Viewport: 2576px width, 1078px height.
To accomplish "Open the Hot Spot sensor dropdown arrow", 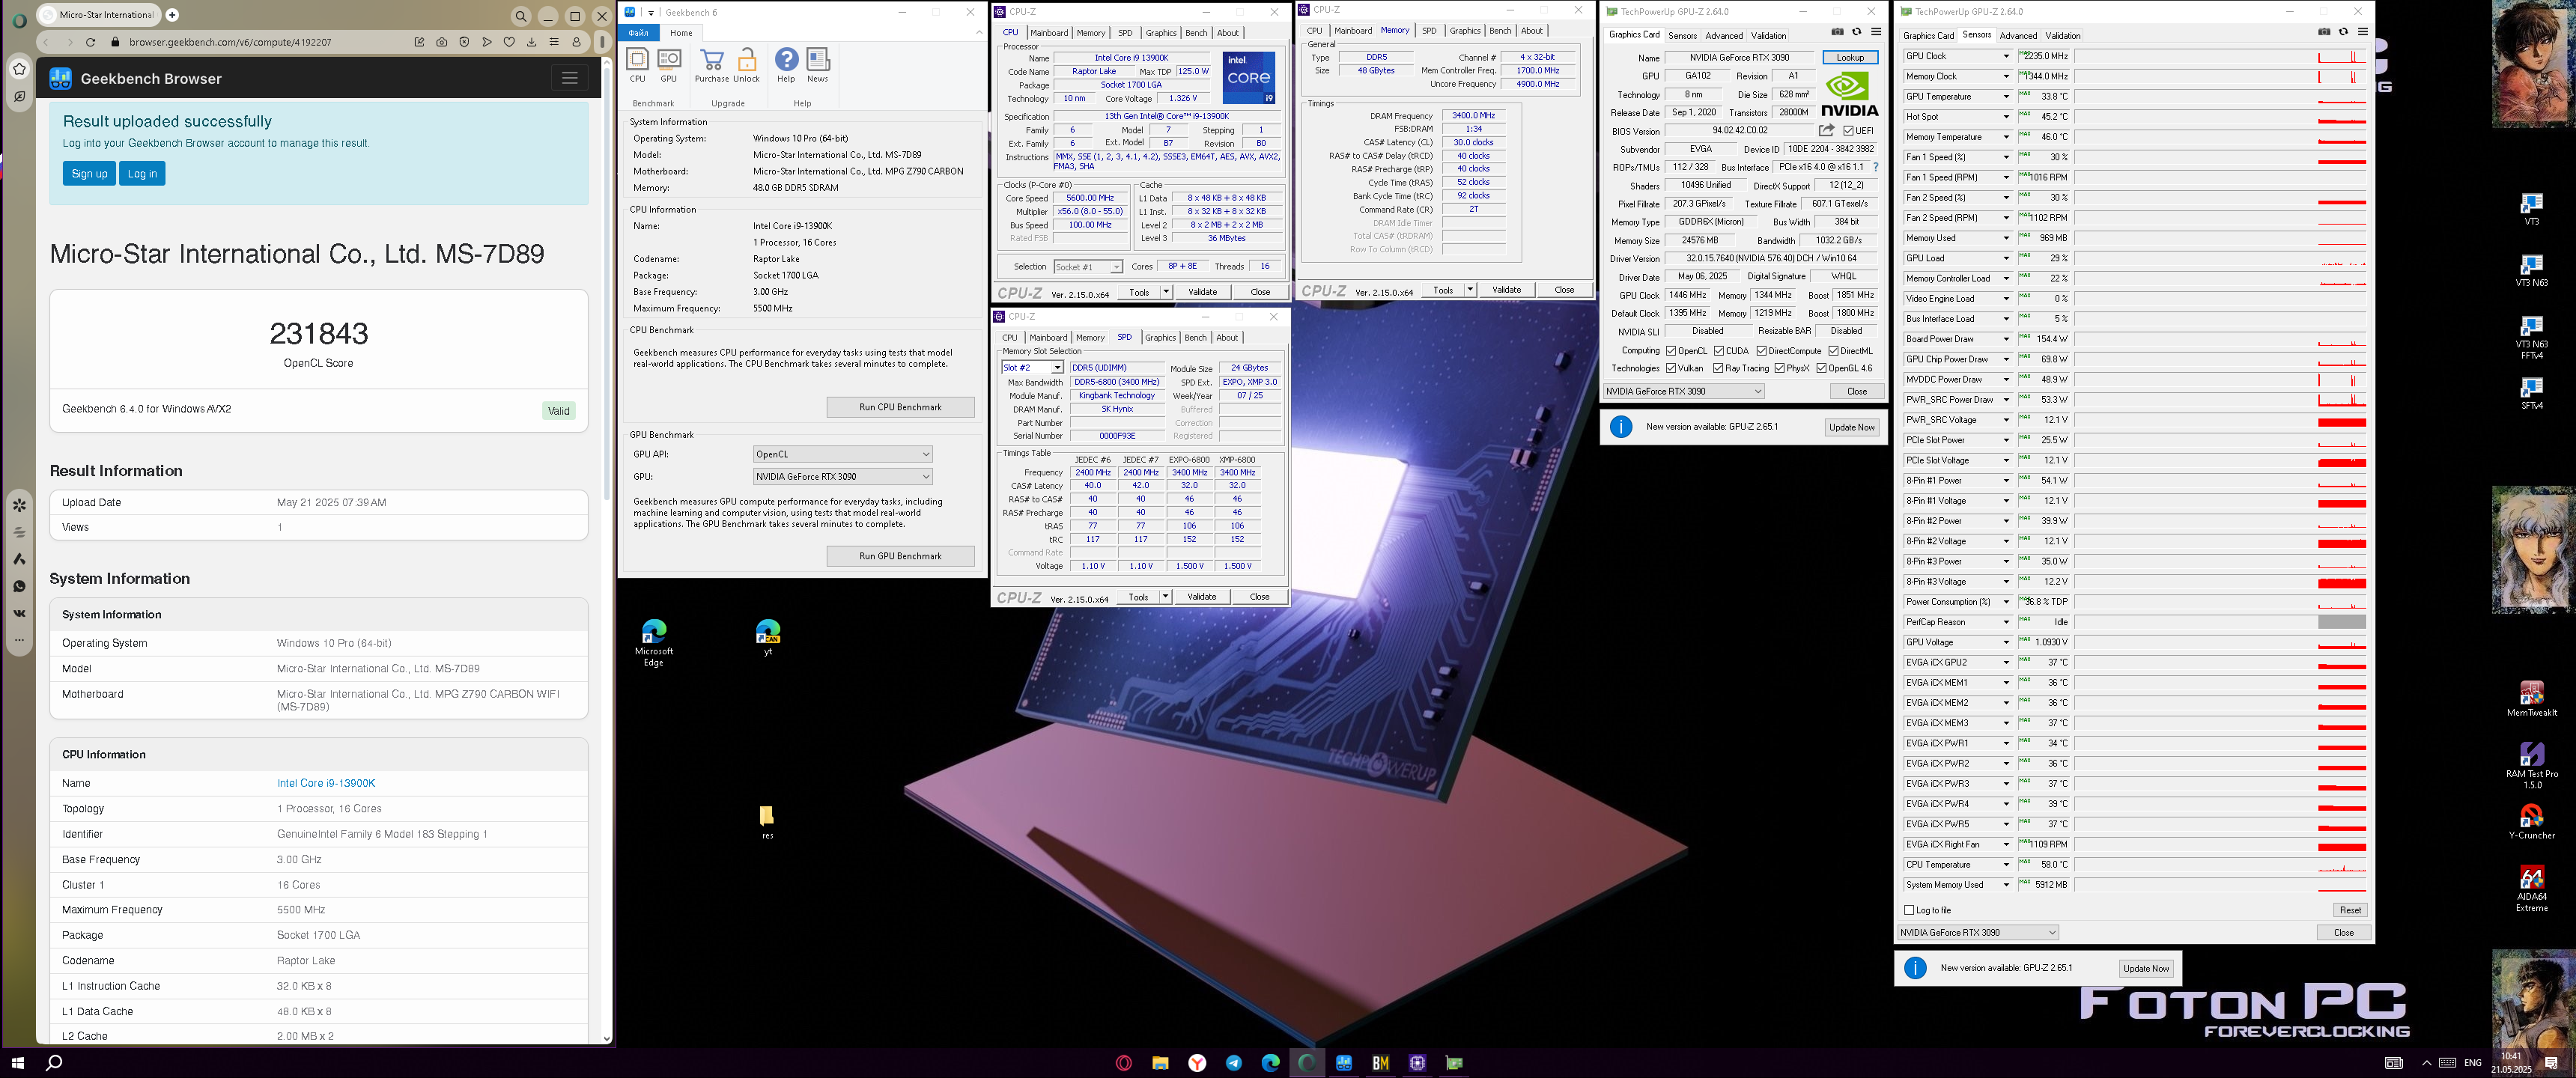I will click(2006, 117).
